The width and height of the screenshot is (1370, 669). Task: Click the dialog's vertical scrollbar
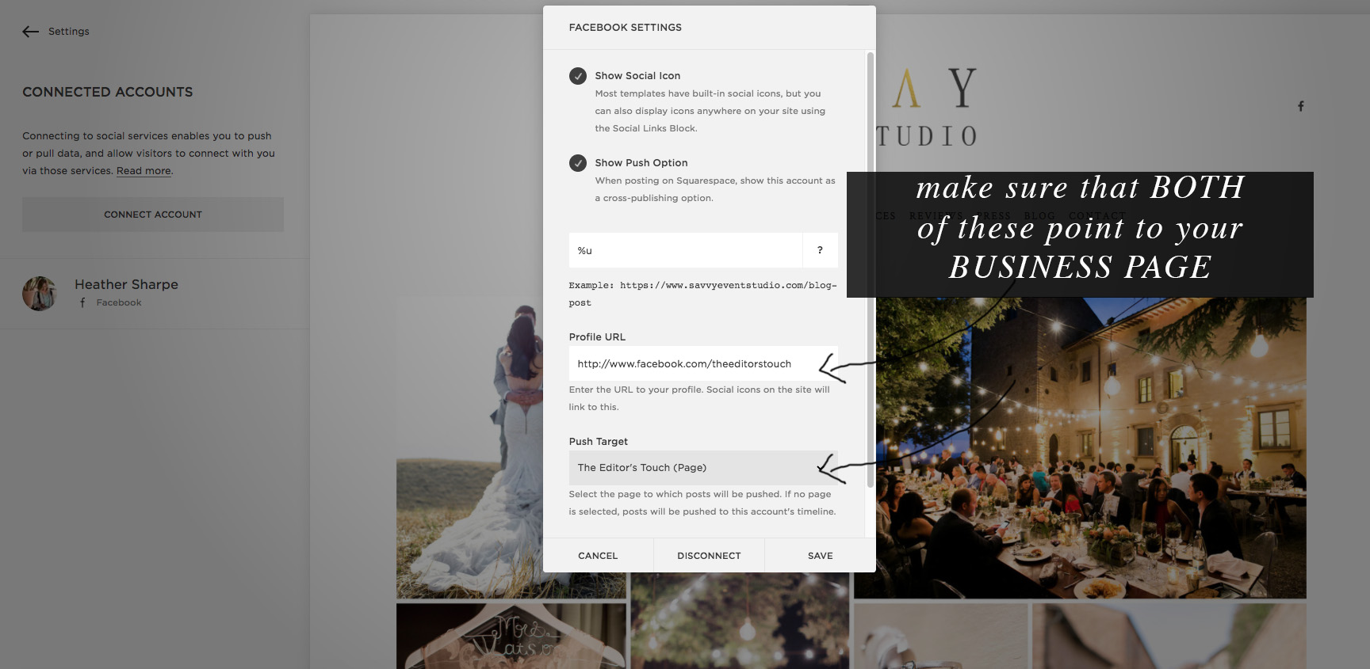point(871,269)
